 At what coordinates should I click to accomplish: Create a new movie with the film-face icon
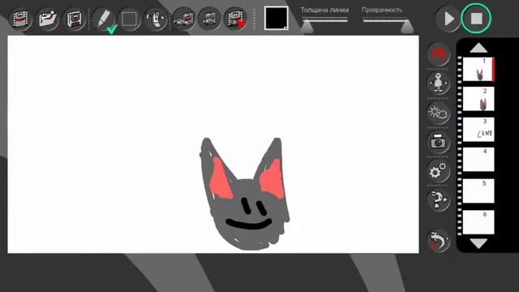[20, 19]
